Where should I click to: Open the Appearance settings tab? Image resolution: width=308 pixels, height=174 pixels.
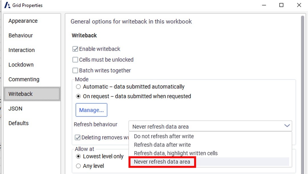(23, 21)
